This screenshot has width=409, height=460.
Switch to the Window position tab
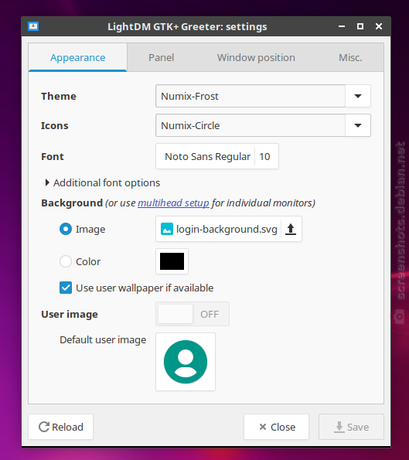coord(256,57)
